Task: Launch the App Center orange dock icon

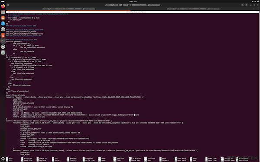Action: tap(3, 18)
